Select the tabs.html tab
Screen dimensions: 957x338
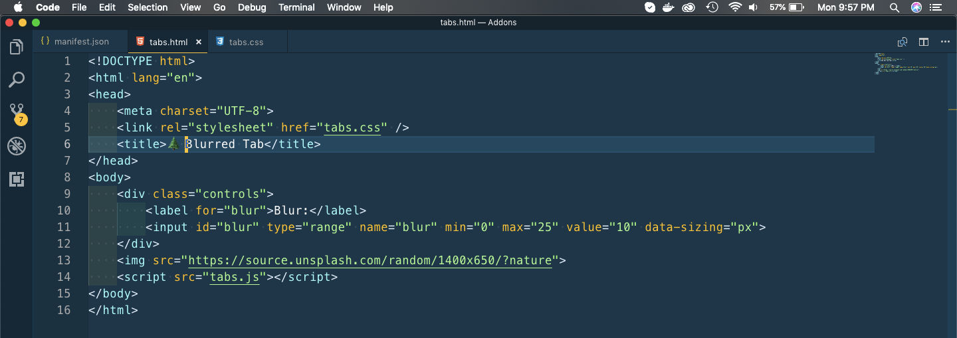(x=168, y=42)
